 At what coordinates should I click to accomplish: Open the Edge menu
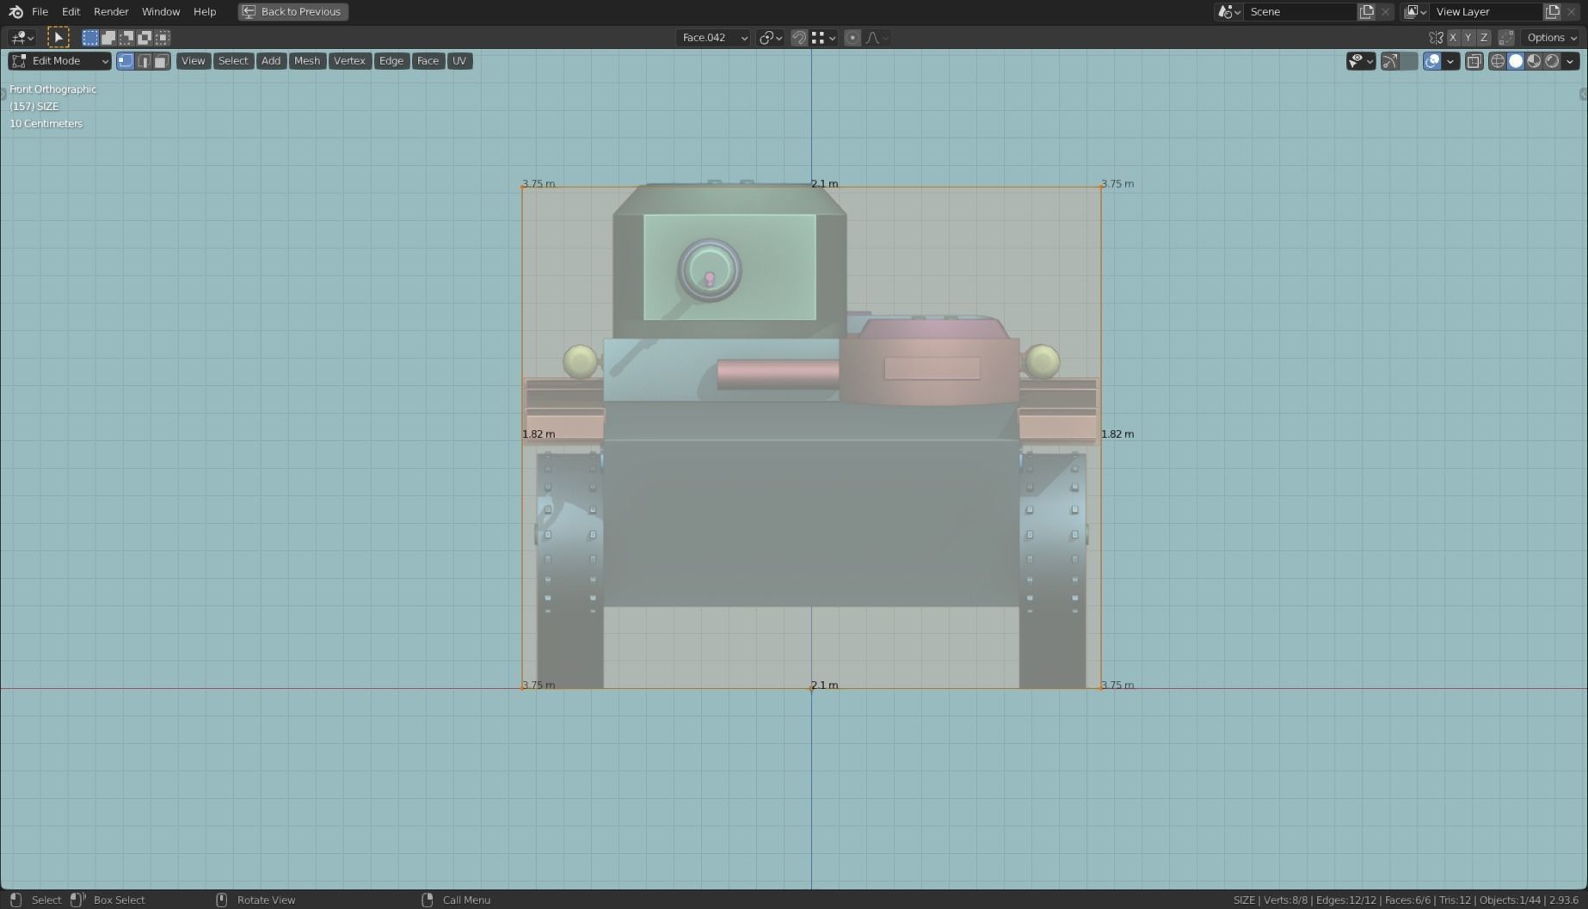click(391, 60)
